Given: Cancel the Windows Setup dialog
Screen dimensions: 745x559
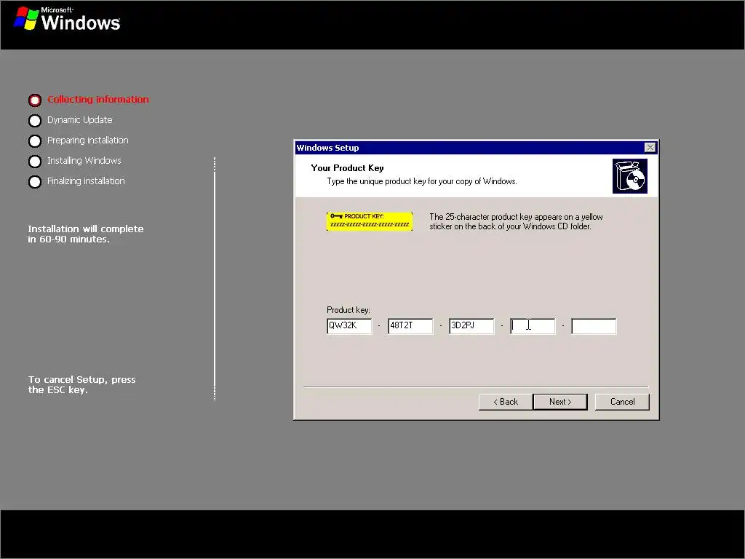Looking at the screenshot, I should pyautogui.click(x=622, y=402).
